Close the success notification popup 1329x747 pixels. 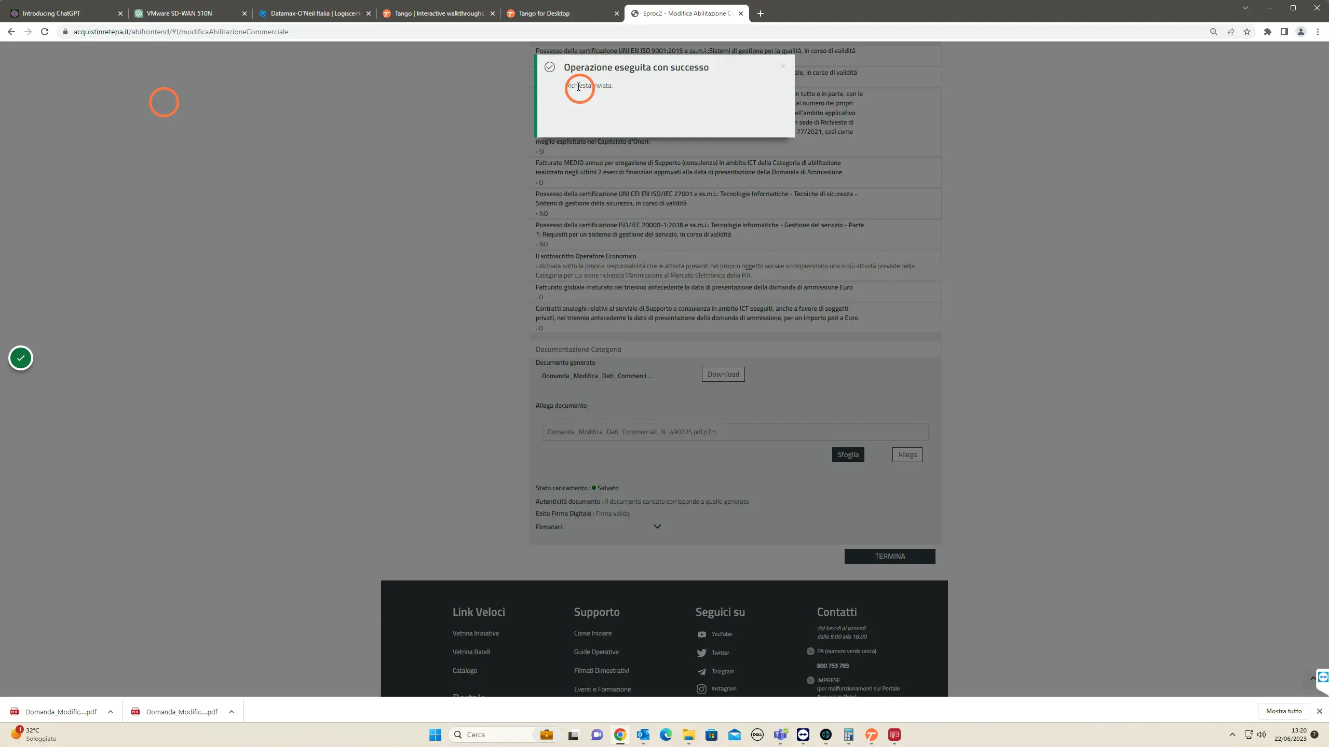point(783,66)
